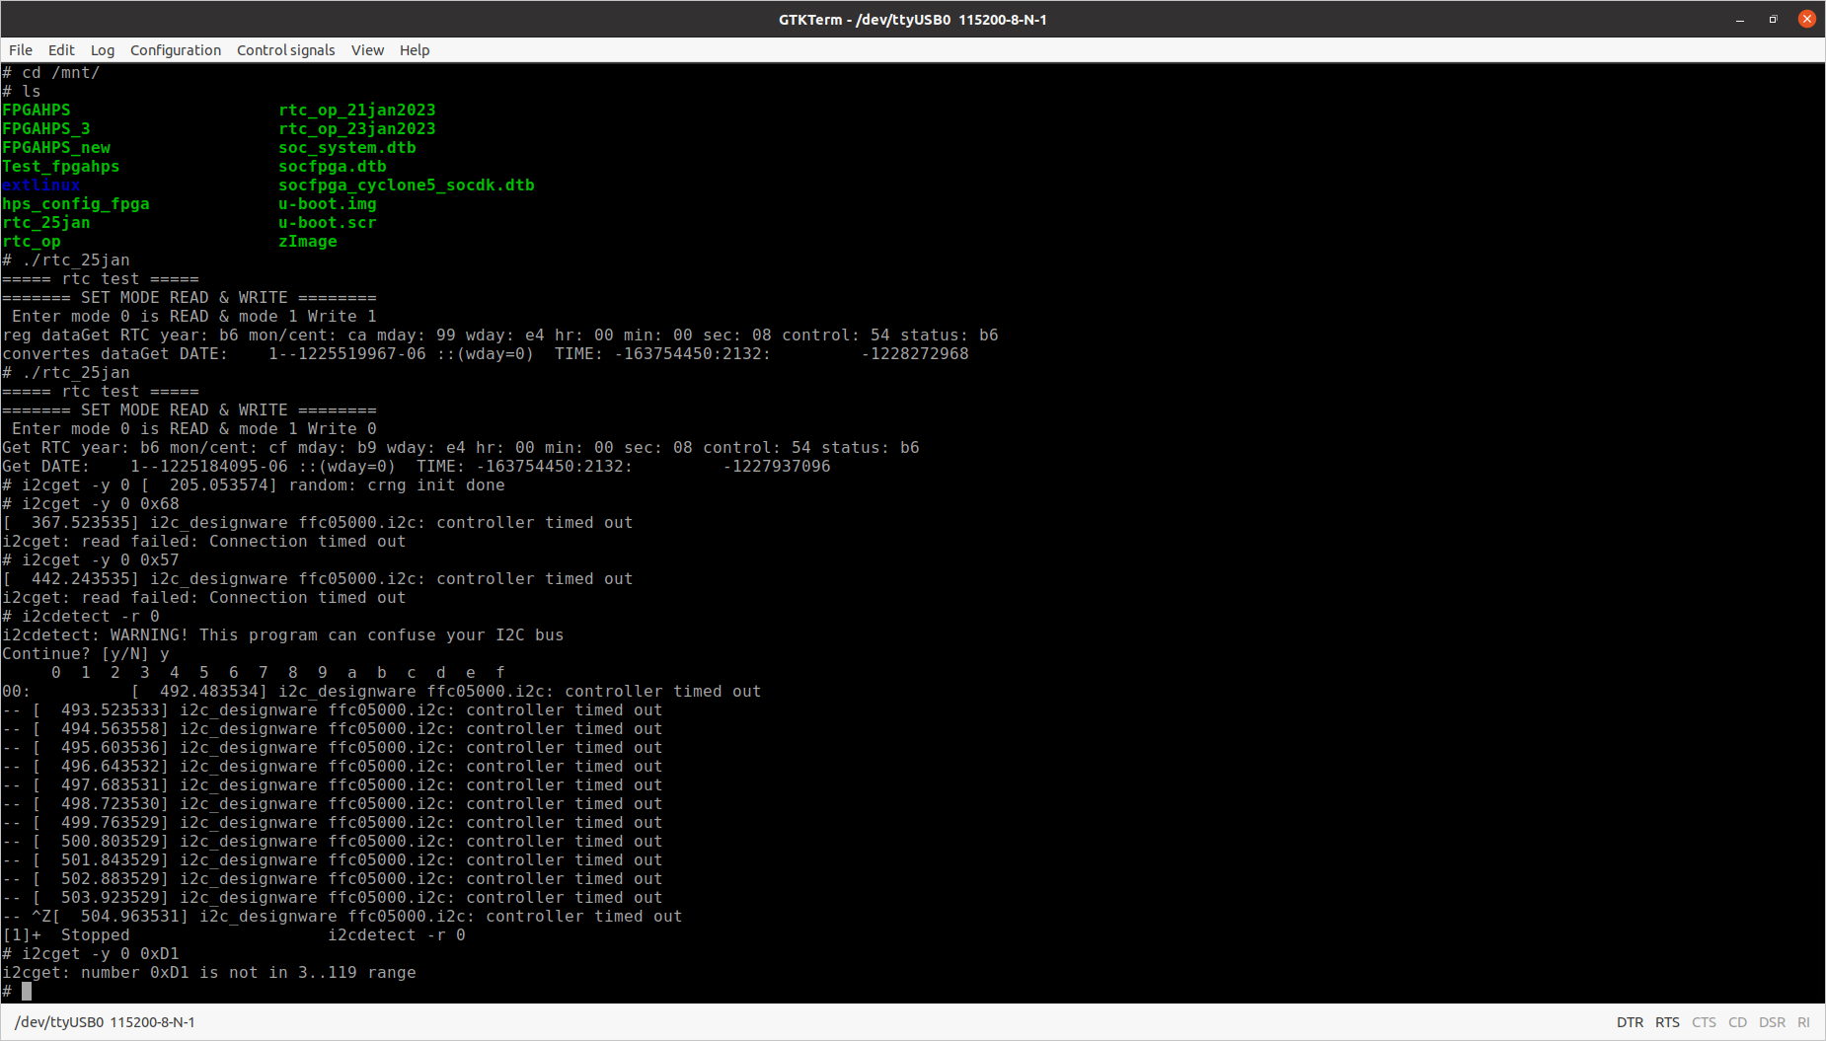The width and height of the screenshot is (1826, 1041).
Task: Minimize the GTKTerm window
Action: click(1740, 20)
